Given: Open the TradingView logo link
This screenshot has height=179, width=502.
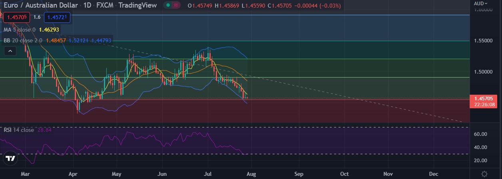Looking at the screenshot, I should pos(11,158).
